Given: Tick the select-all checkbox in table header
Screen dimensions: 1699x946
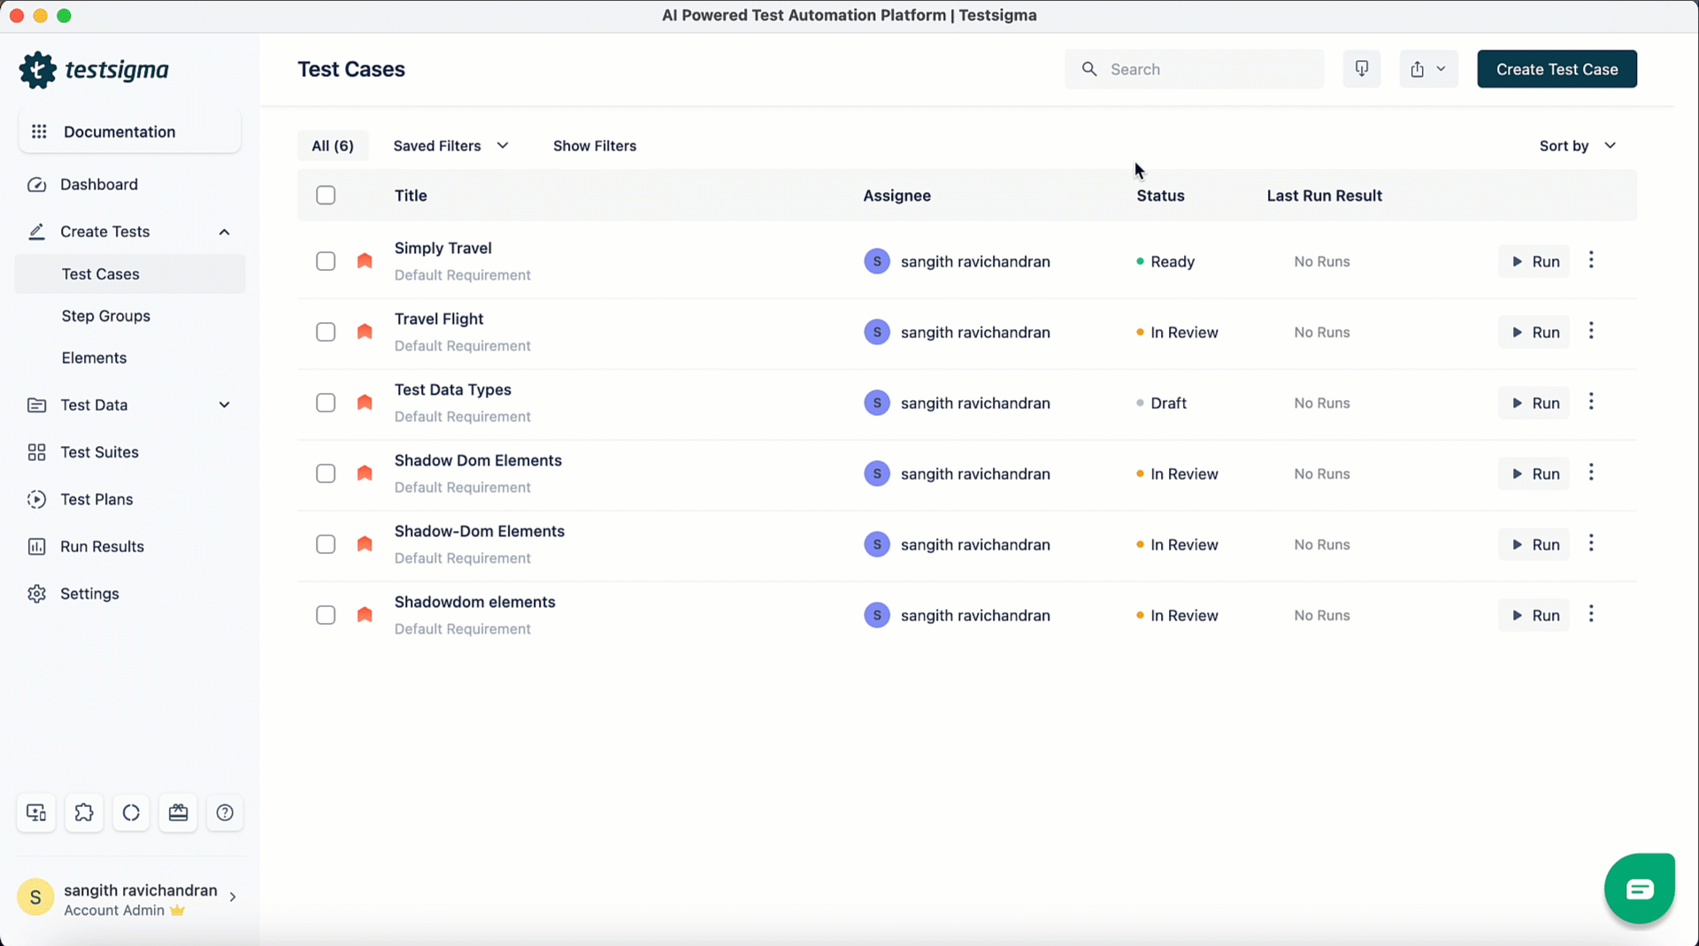Looking at the screenshot, I should pyautogui.click(x=326, y=195).
